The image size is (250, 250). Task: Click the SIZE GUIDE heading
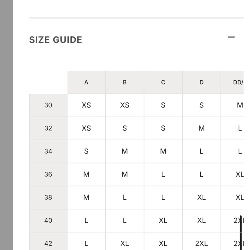tap(56, 40)
